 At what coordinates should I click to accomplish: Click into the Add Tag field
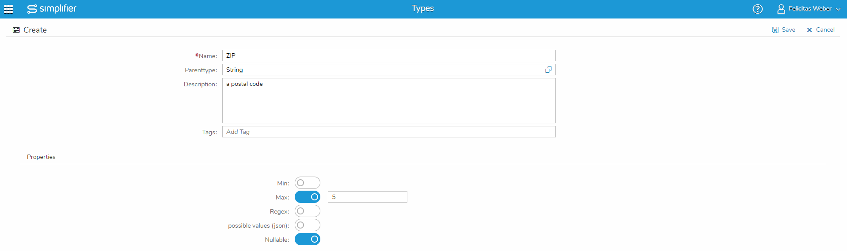tap(389, 132)
